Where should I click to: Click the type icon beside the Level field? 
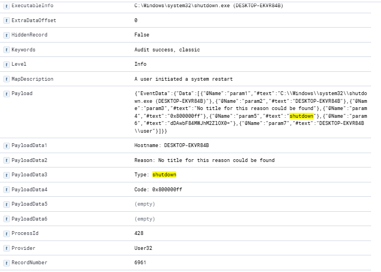tap(7, 64)
